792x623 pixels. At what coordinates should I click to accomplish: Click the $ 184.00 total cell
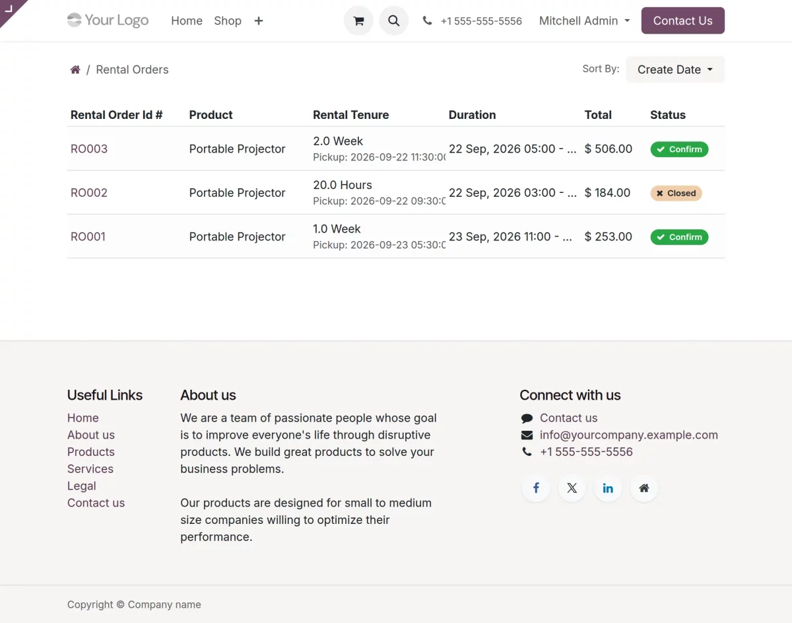608,193
